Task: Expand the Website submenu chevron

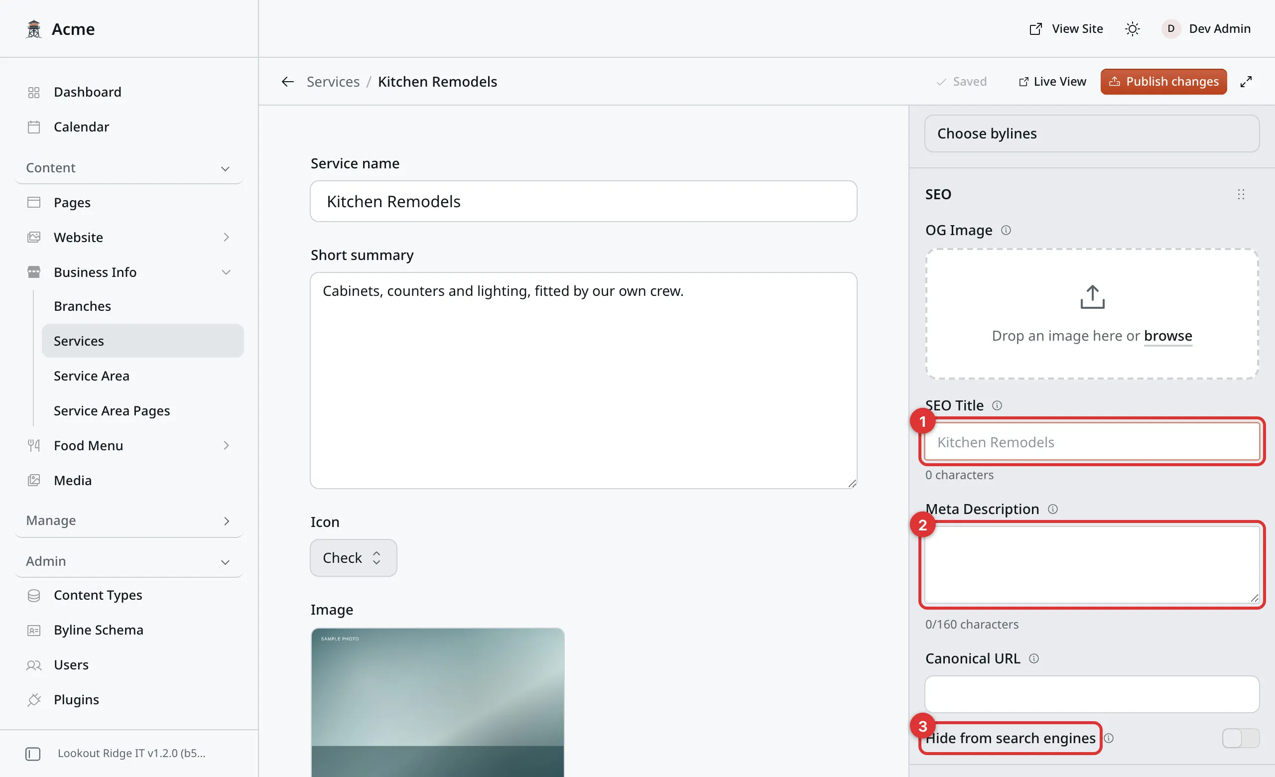Action: [226, 238]
